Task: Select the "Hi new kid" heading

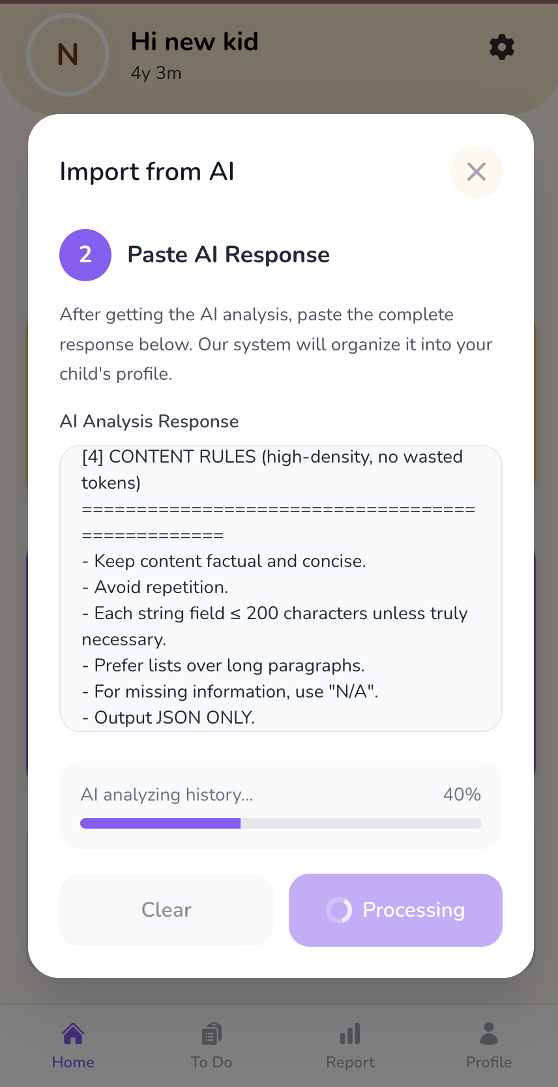Action: [194, 42]
